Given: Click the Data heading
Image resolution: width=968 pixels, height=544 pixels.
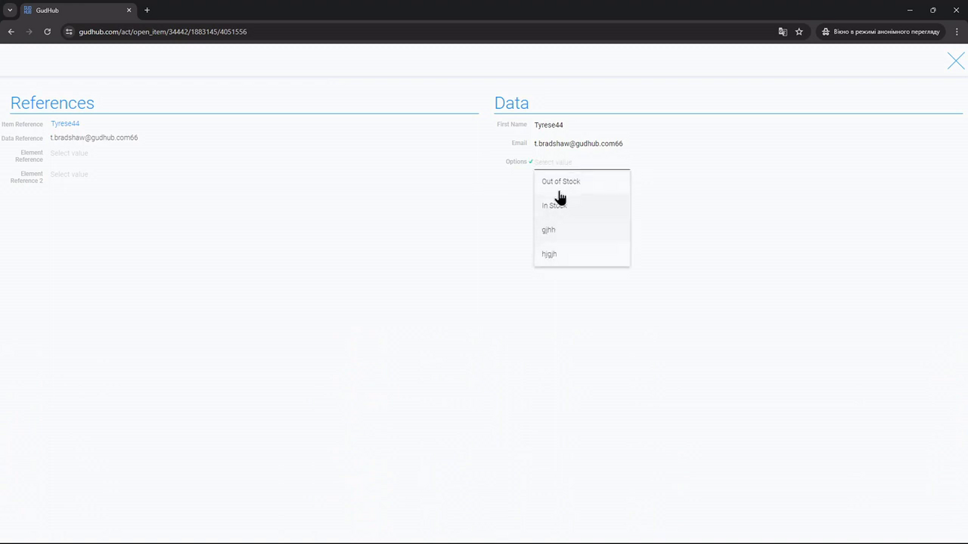Looking at the screenshot, I should (511, 103).
